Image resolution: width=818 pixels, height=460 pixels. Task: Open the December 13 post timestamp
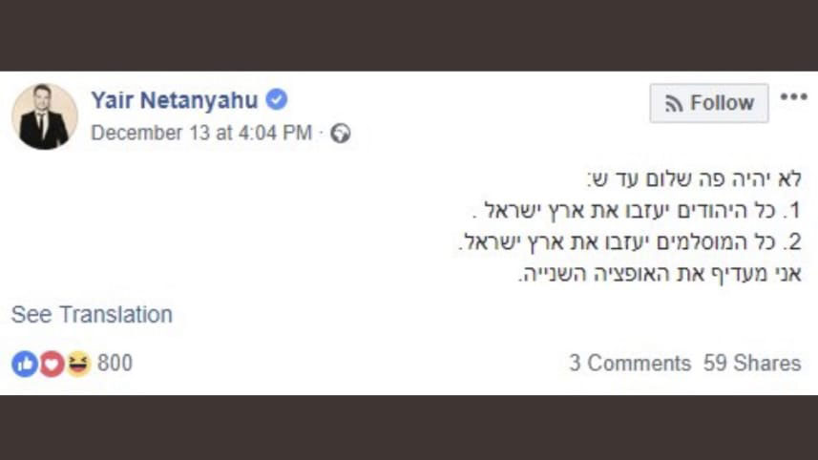(x=201, y=134)
